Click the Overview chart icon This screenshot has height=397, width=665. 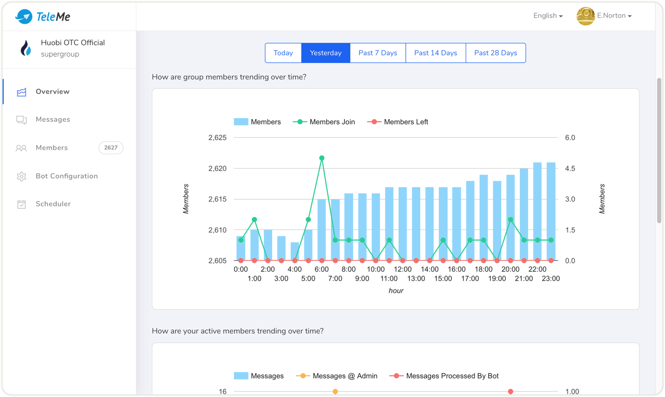[x=21, y=92]
